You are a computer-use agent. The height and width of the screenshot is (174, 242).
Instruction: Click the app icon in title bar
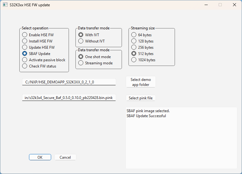point(5,5)
